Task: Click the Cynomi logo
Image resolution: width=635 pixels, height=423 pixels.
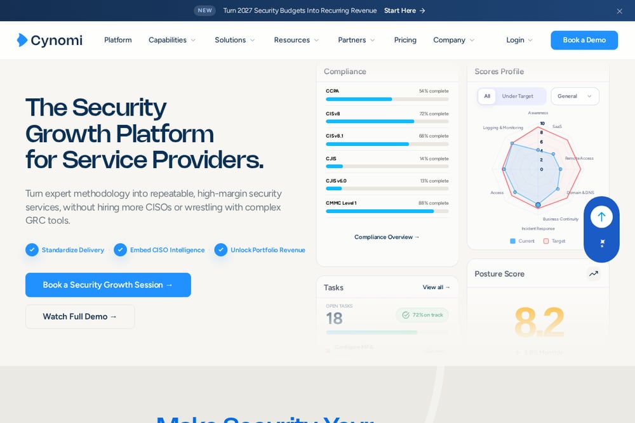Action: coord(50,40)
